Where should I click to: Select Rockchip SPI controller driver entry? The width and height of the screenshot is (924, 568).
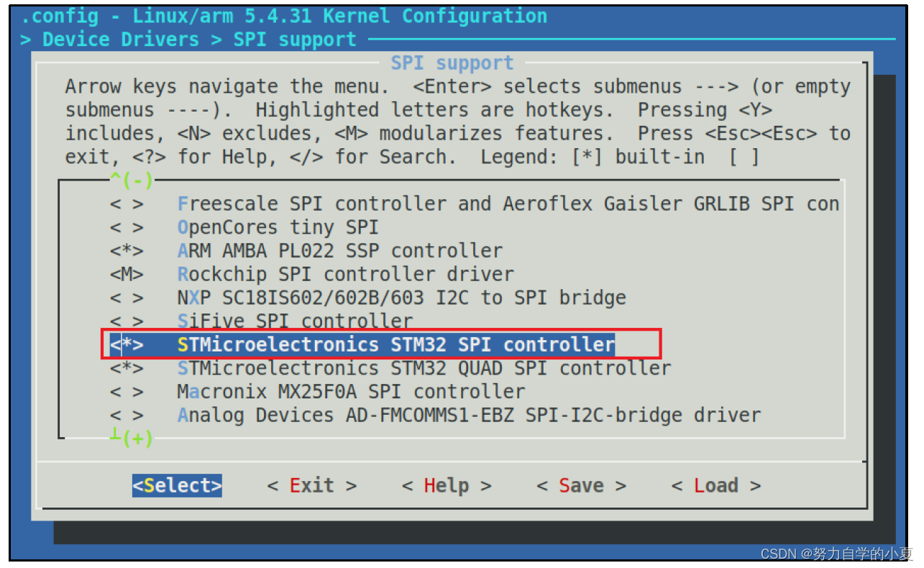point(345,275)
